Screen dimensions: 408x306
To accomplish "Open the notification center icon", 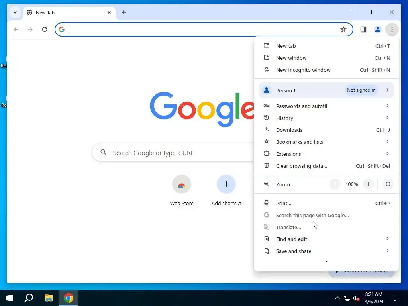I will (x=395, y=298).
